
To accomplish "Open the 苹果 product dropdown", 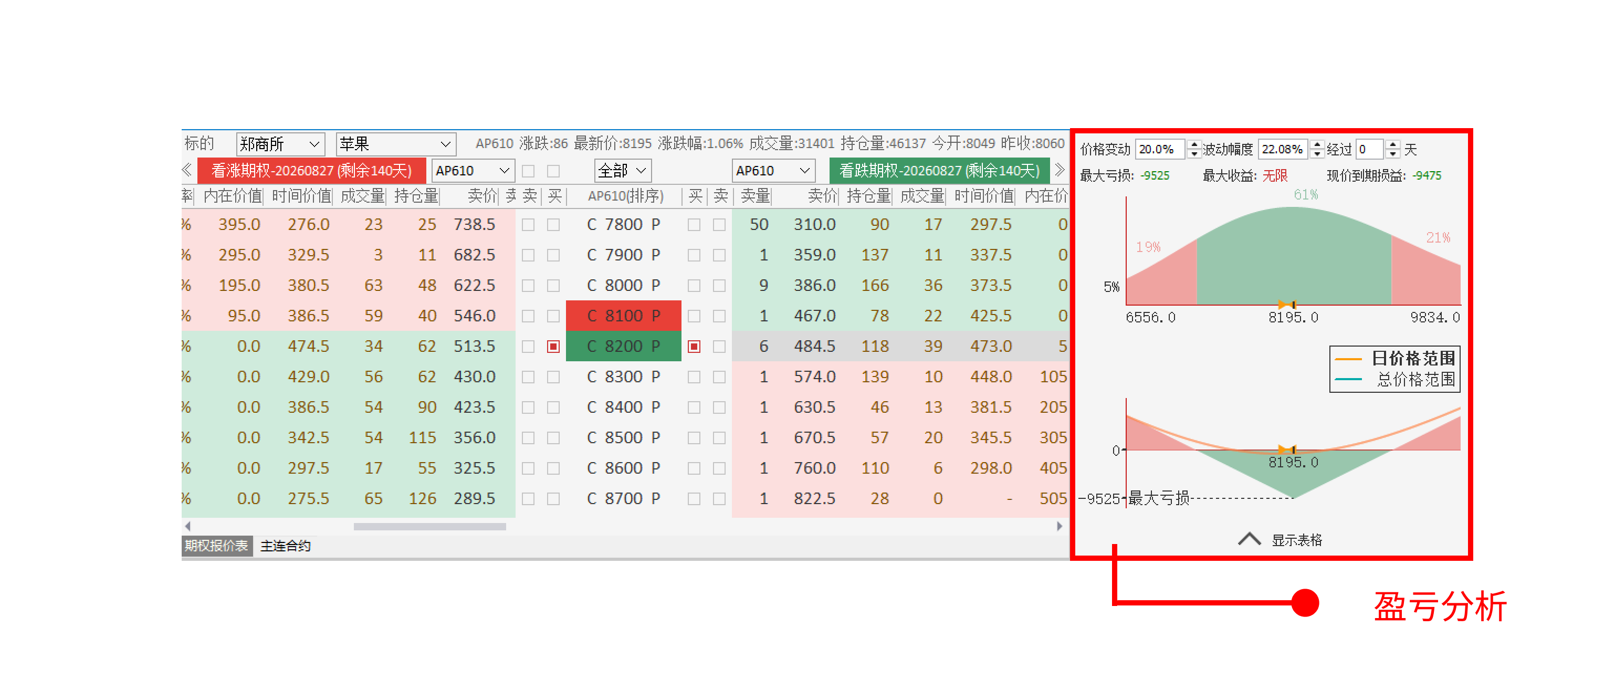I will coord(395,144).
